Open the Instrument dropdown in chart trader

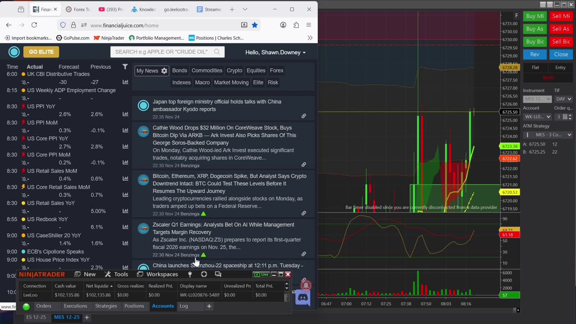tap(537, 99)
